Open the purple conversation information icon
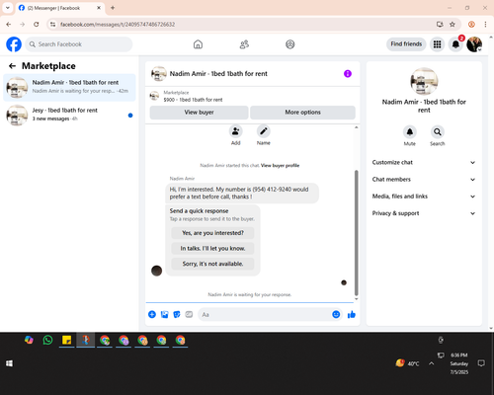The image size is (494, 395). (348, 74)
